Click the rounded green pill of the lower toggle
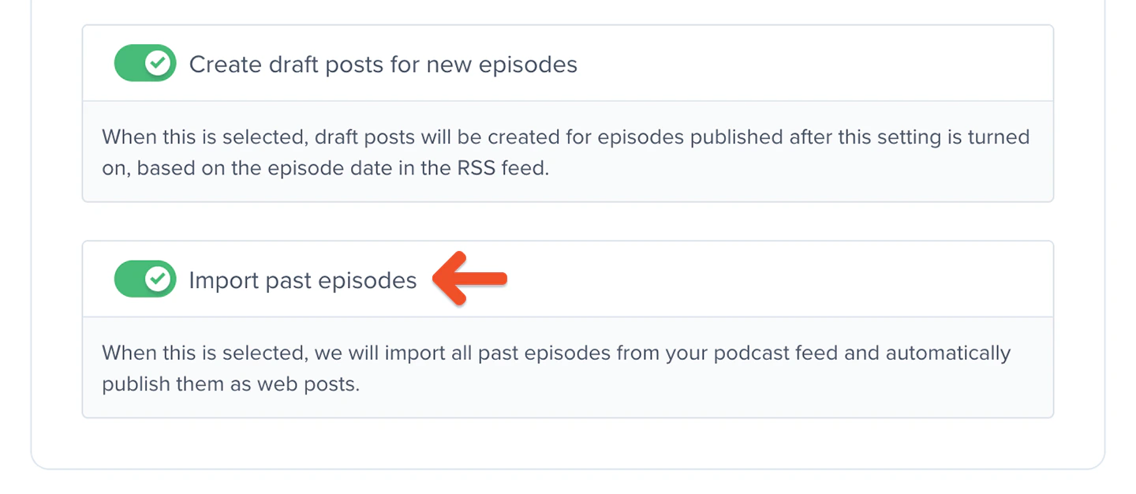The width and height of the screenshot is (1136, 494). [145, 279]
